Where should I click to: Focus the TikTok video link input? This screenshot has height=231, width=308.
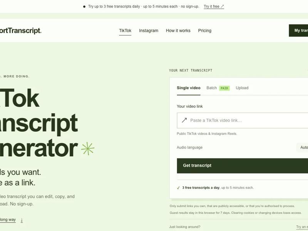(243, 121)
